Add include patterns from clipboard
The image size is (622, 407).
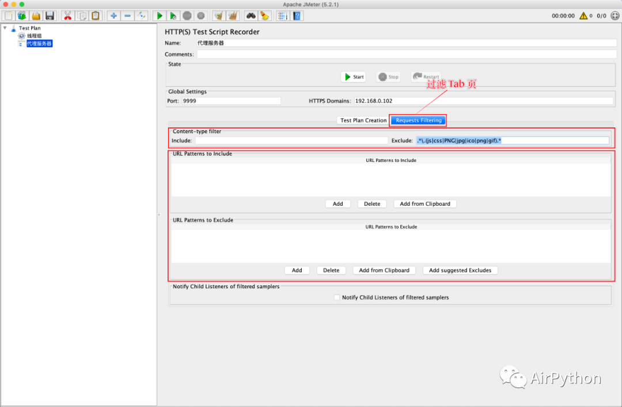pyautogui.click(x=425, y=203)
